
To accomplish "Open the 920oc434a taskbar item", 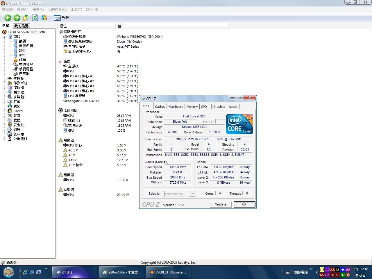I will click(121, 272).
